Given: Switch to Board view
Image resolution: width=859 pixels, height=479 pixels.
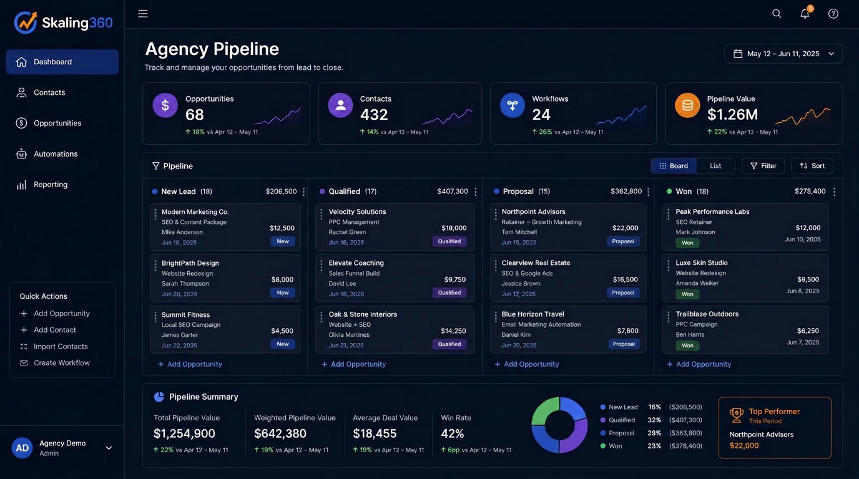Looking at the screenshot, I should pos(674,166).
